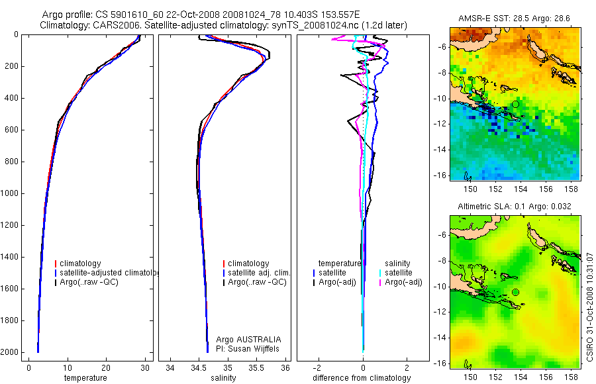Click the Argo float circle marker on SST map
596x384 pixels.
(x=515, y=104)
